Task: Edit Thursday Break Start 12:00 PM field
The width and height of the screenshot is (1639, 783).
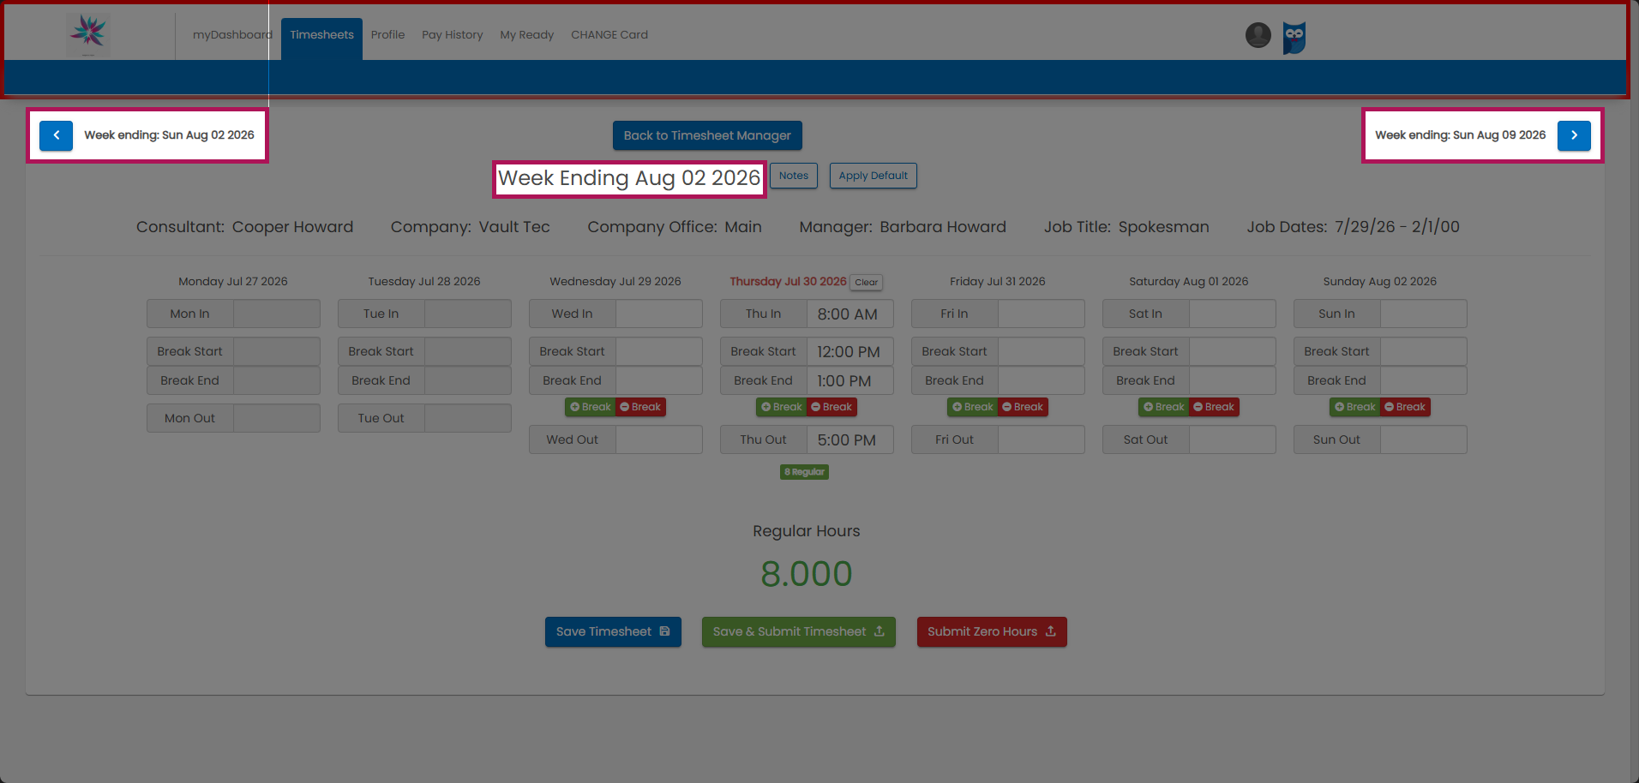Action: (x=850, y=351)
